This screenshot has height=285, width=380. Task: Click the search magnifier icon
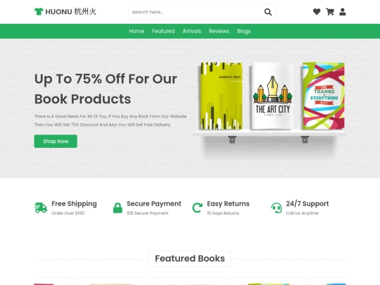pyautogui.click(x=268, y=12)
